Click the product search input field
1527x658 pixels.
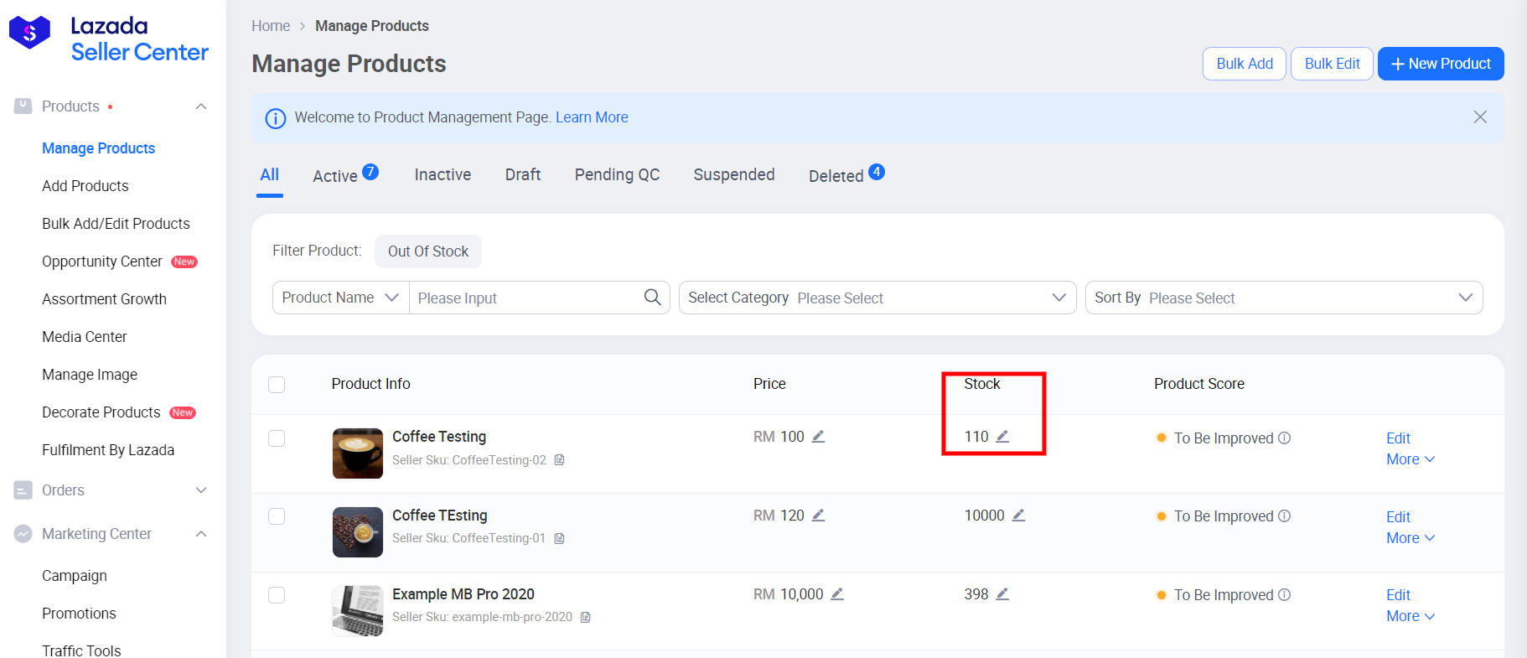click(x=525, y=298)
